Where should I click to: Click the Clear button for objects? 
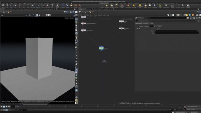[160, 26]
